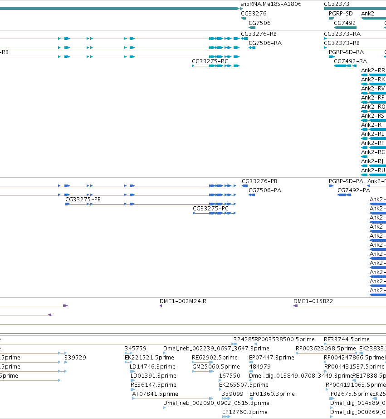This screenshot has height=419, width=386.
Task: Select the Dmel_neb_002090_0902_0515.3prime label
Action: point(216,403)
